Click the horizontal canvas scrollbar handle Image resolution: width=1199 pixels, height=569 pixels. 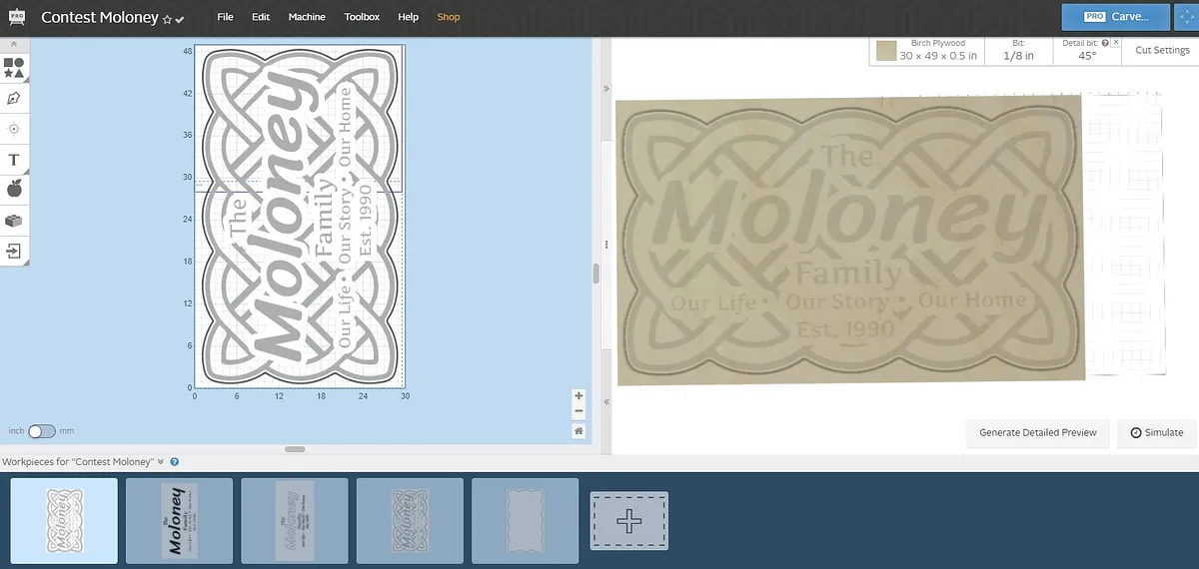click(x=295, y=449)
